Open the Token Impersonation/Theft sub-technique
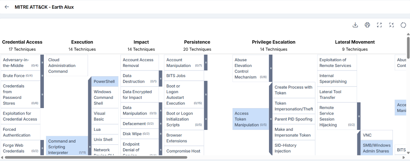Image resolution: width=410 pixels, height=161 pixels. [x=293, y=106]
